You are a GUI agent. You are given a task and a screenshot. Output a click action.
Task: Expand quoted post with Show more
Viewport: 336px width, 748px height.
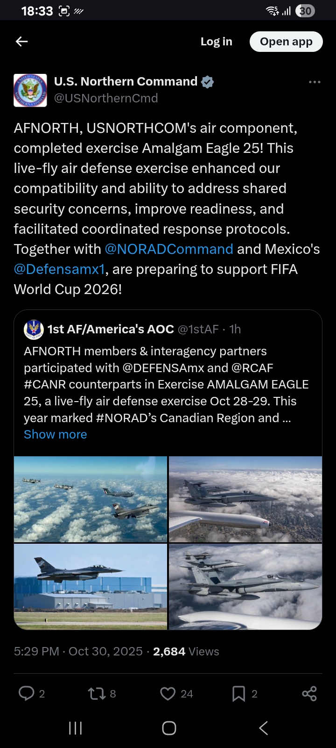click(55, 434)
